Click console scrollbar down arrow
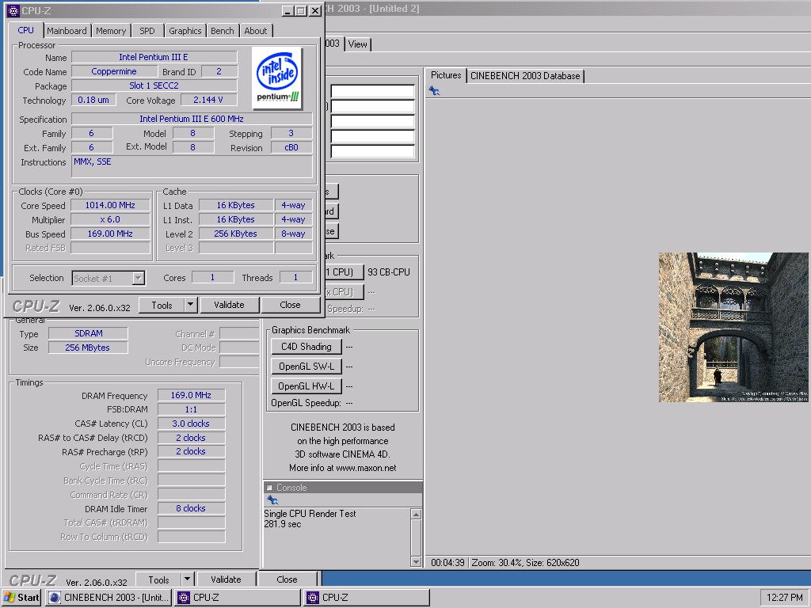This screenshot has width=811, height=608. tap(416, 561)
